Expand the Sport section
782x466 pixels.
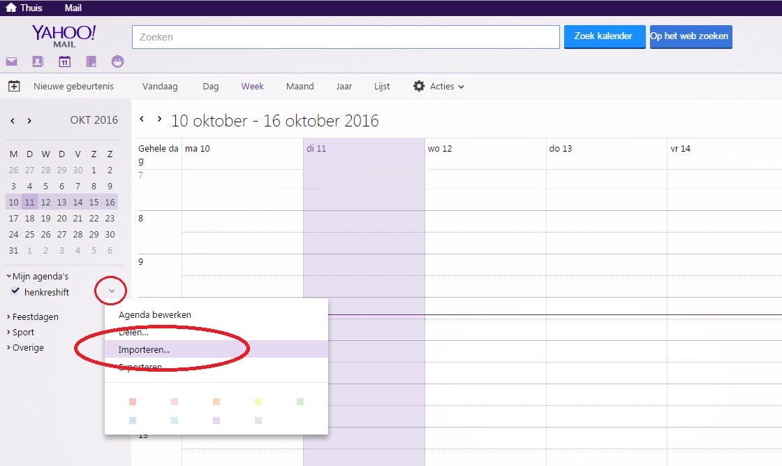tap(20, 333)
